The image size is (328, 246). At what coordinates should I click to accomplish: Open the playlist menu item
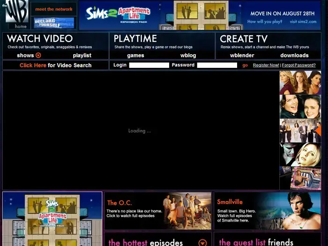pyautogui.click(x=82, y=55)
